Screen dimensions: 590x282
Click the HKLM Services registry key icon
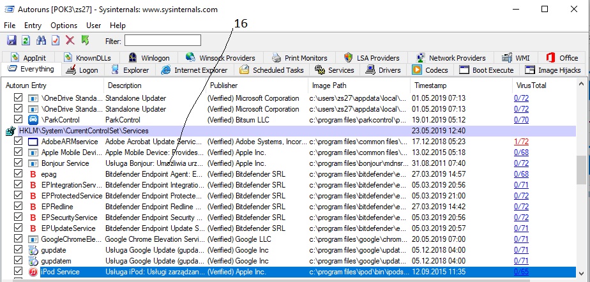tap(10, 131)
